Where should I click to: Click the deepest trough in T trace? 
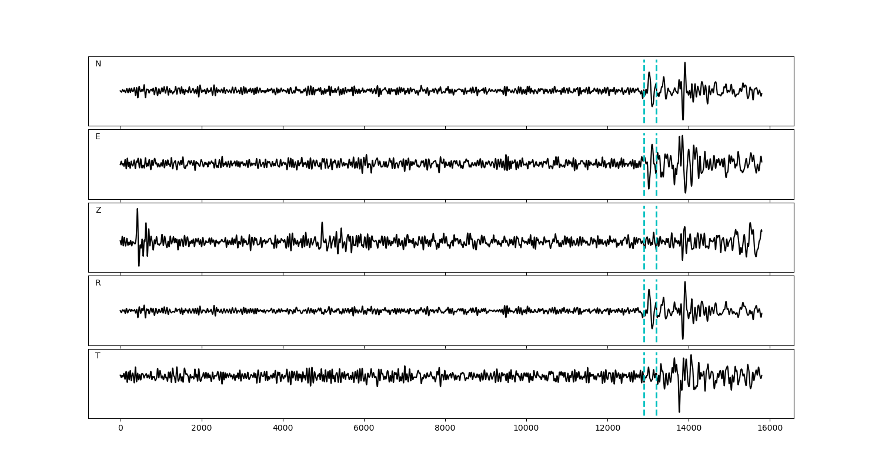[679, 411]
